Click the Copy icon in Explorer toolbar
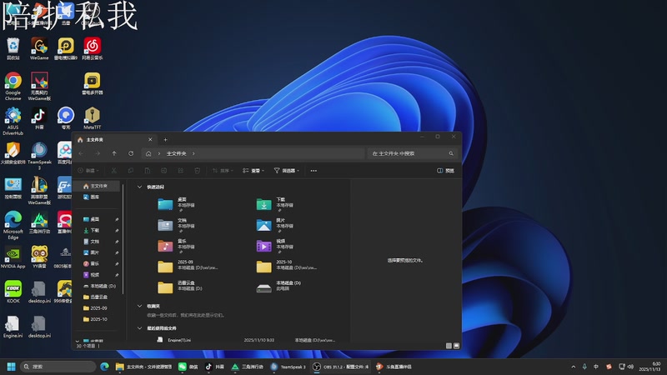Screen dimensions: 667x375 (131, 171)
